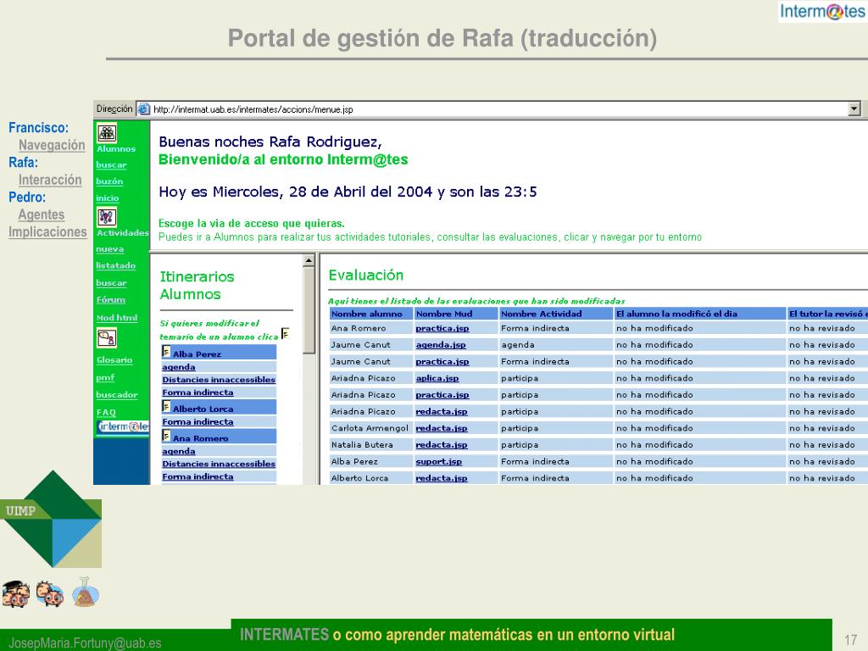Click the Itinerarios panel scrollbar thumb
868x651 pixels.
click(x=309, y=310)
